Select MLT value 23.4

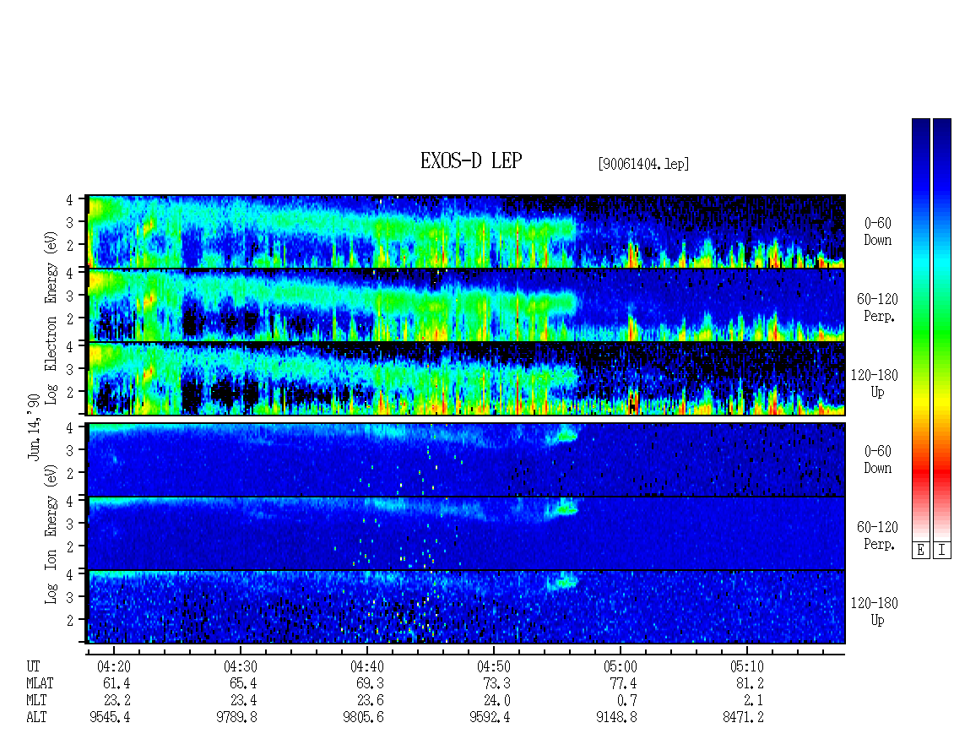click(243, 701)
